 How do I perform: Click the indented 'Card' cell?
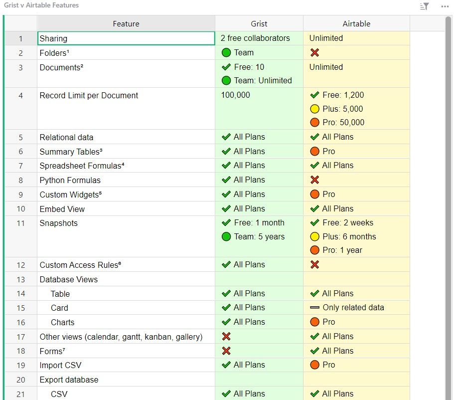pyautogui.click(x=126, y=308)
